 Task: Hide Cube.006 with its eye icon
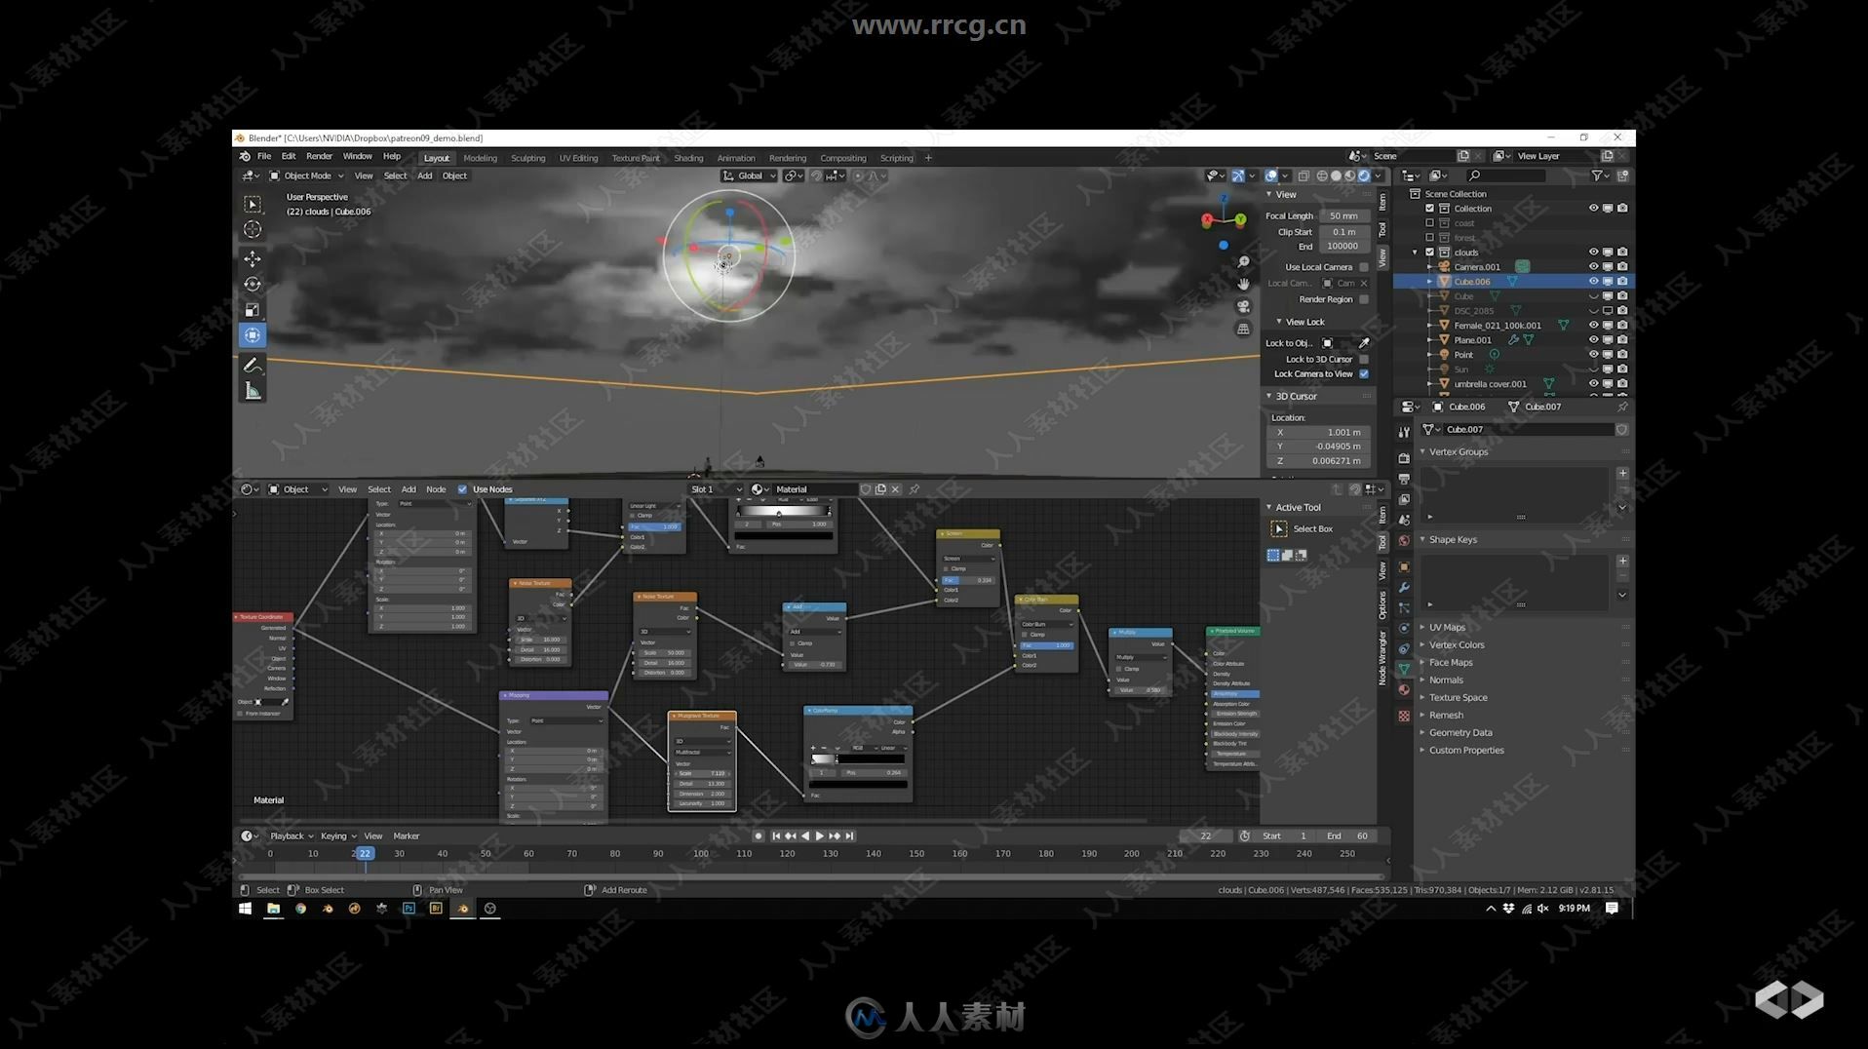[1593, 282]
